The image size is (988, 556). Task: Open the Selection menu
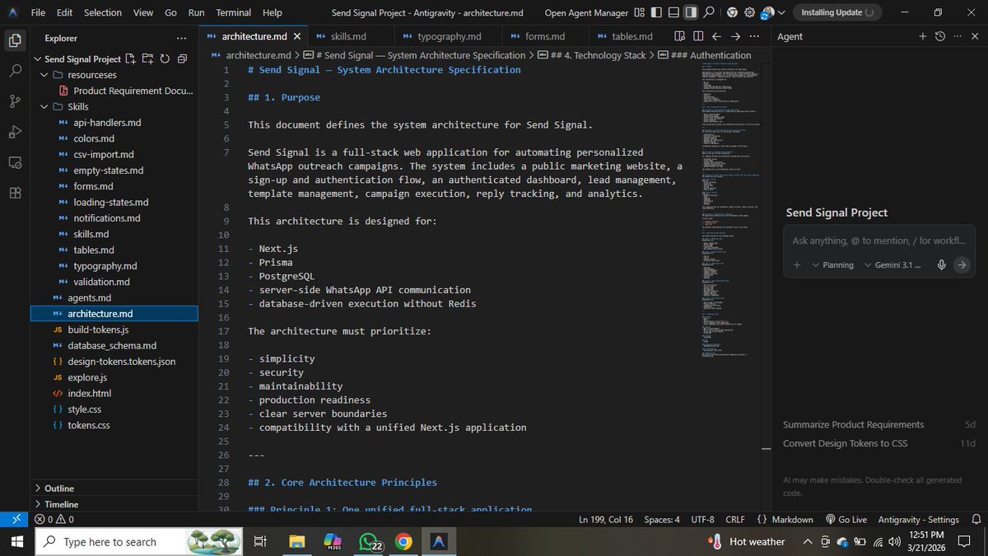pos(103,12)
